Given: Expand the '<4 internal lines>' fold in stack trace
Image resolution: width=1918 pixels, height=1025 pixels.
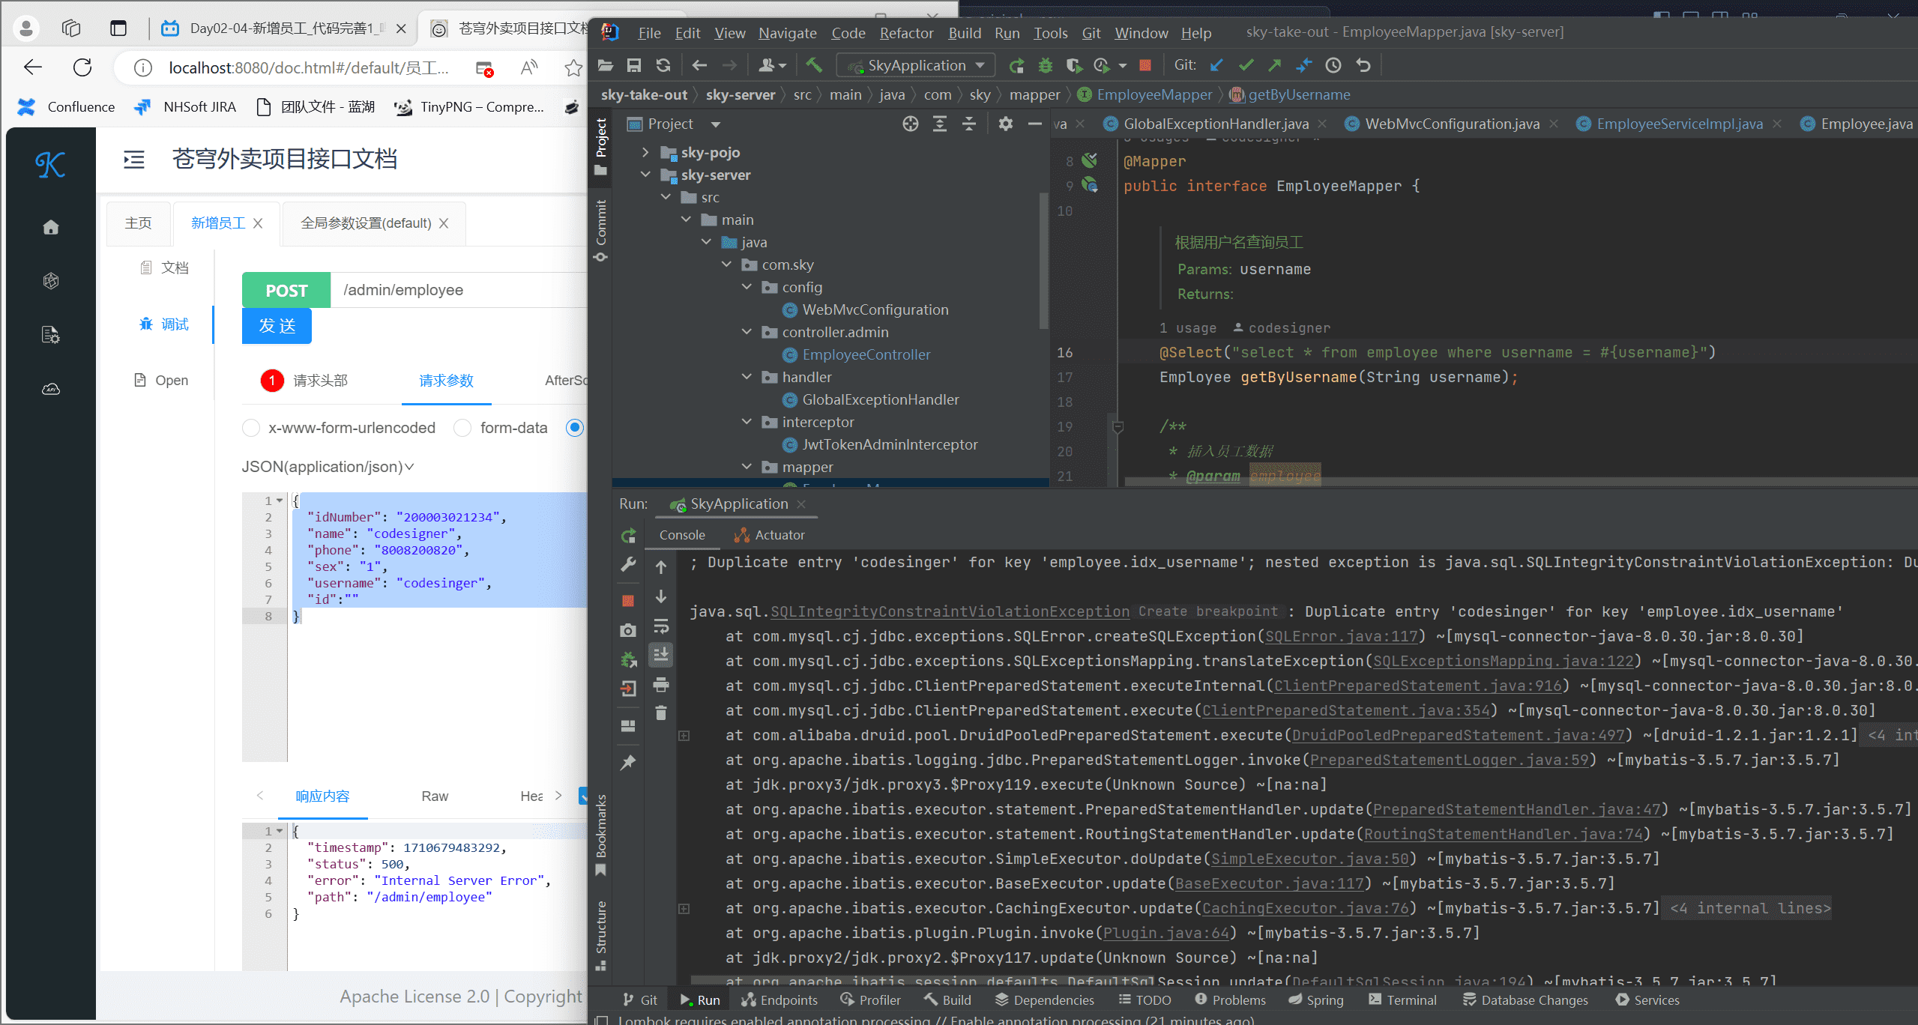Looking at the screenshot, I should (x=1751, y=908).
